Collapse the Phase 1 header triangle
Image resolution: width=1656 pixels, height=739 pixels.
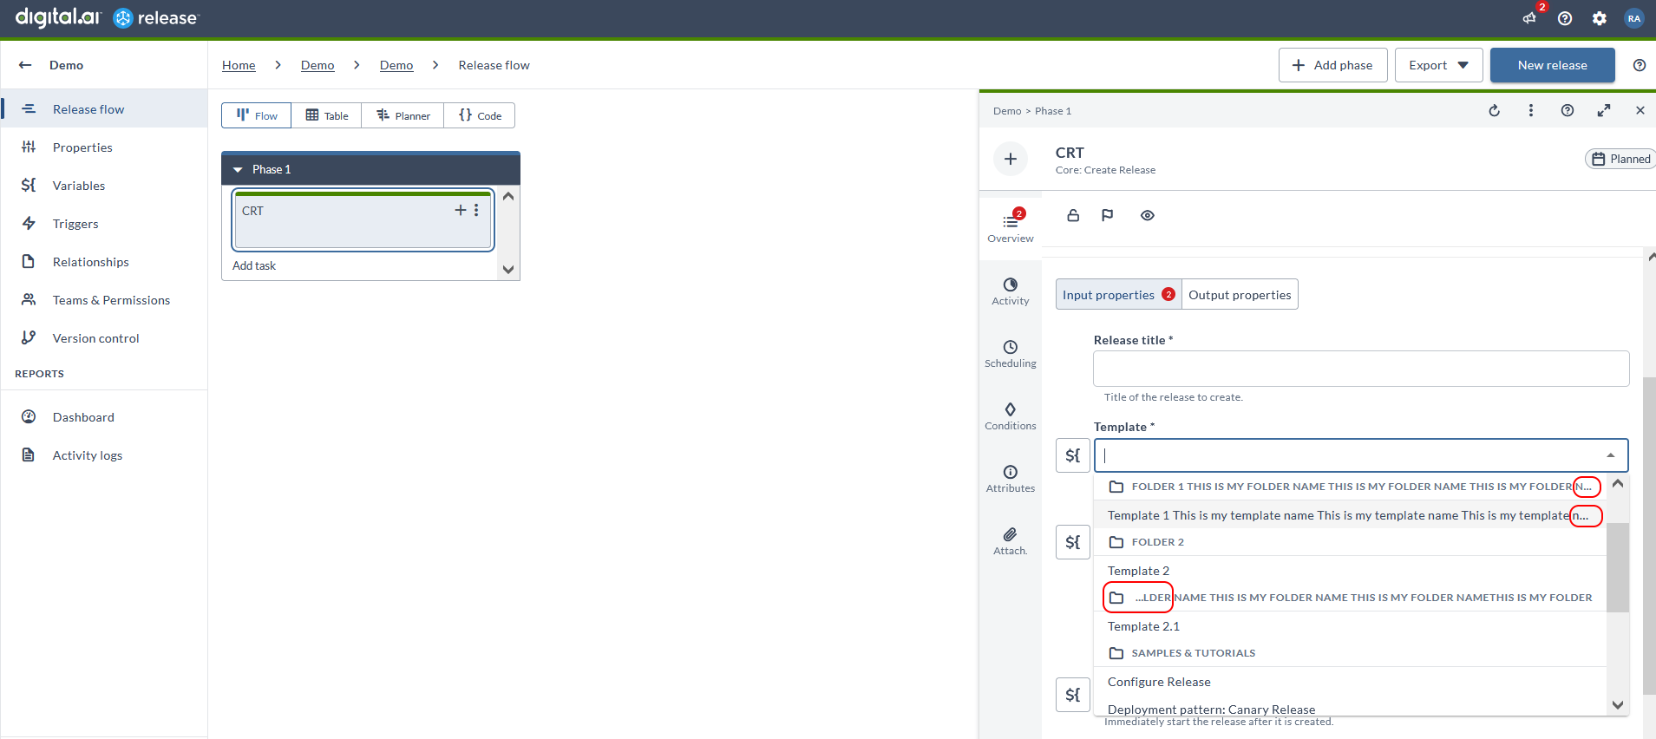click(238, 169)
